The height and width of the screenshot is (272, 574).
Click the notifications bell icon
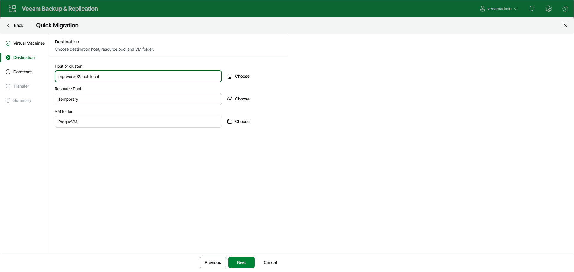(x=532, y=8)
